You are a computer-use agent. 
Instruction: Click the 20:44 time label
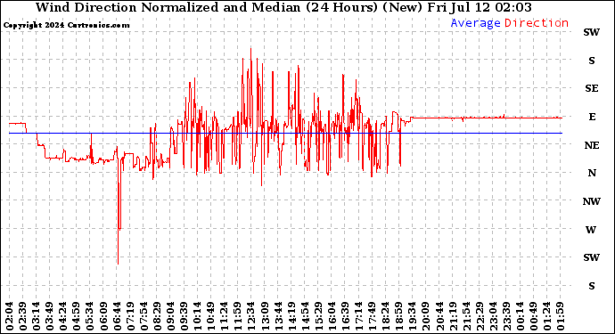pos(439,316)
